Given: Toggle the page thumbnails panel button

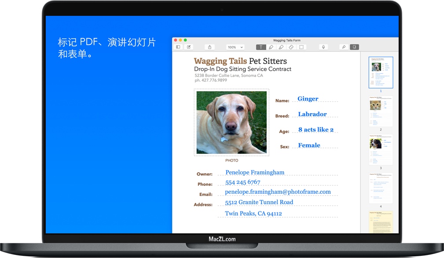Looking at the screenshot, I should point(354,47).
